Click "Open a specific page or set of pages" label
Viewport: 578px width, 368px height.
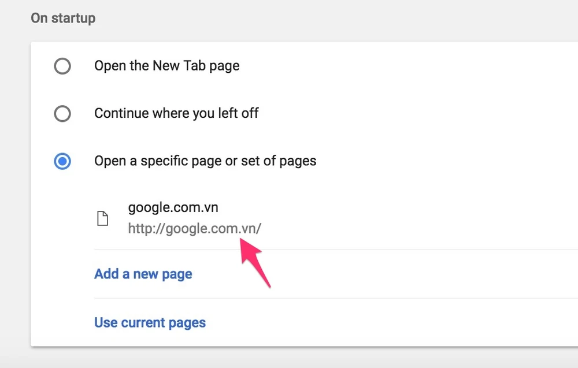point(205,161)
